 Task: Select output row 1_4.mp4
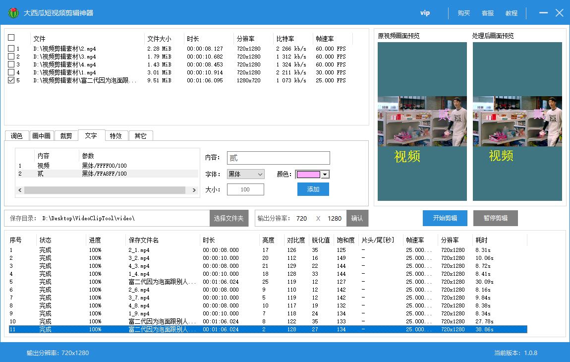tap(268, 274)
